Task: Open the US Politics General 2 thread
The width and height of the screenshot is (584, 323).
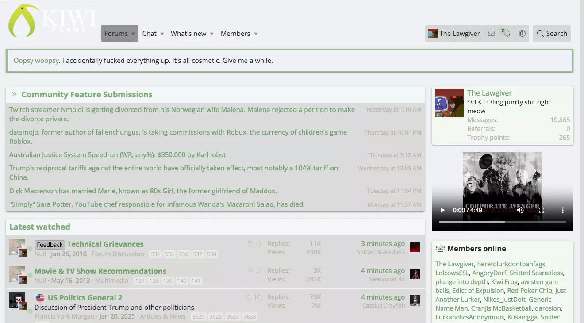Action: 85,298
